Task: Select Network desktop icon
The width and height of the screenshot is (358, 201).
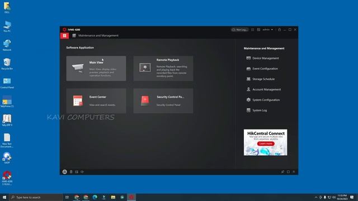Action: click(x=7, y=45)
